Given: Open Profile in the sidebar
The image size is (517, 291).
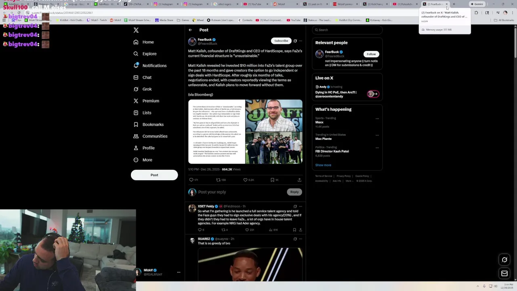Looking at the screenshot, I should point(144,148).
